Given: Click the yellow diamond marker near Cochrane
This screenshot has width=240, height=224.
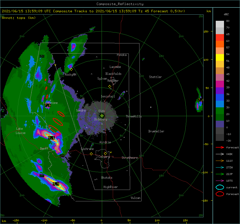Looking at the screenshot, I should (91, 154).
